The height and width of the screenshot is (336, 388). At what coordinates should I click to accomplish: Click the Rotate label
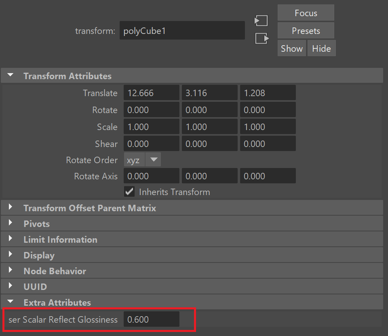click(x=105, y=110)
